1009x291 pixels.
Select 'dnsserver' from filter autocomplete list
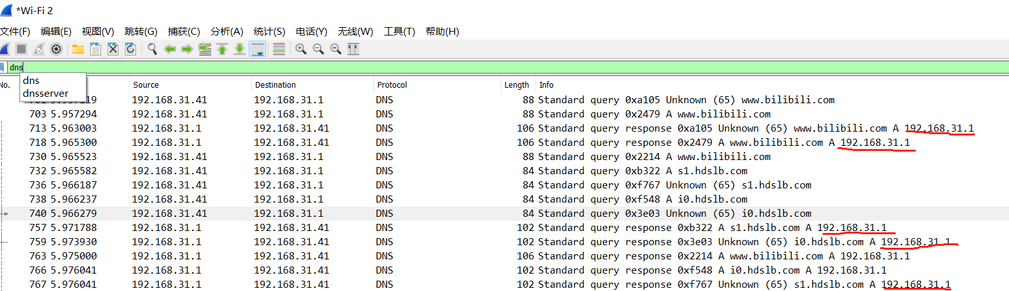click(45, 94)
